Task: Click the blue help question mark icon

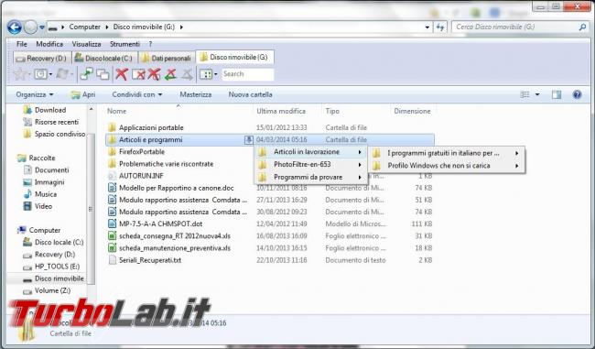Action: click(577, 94)
